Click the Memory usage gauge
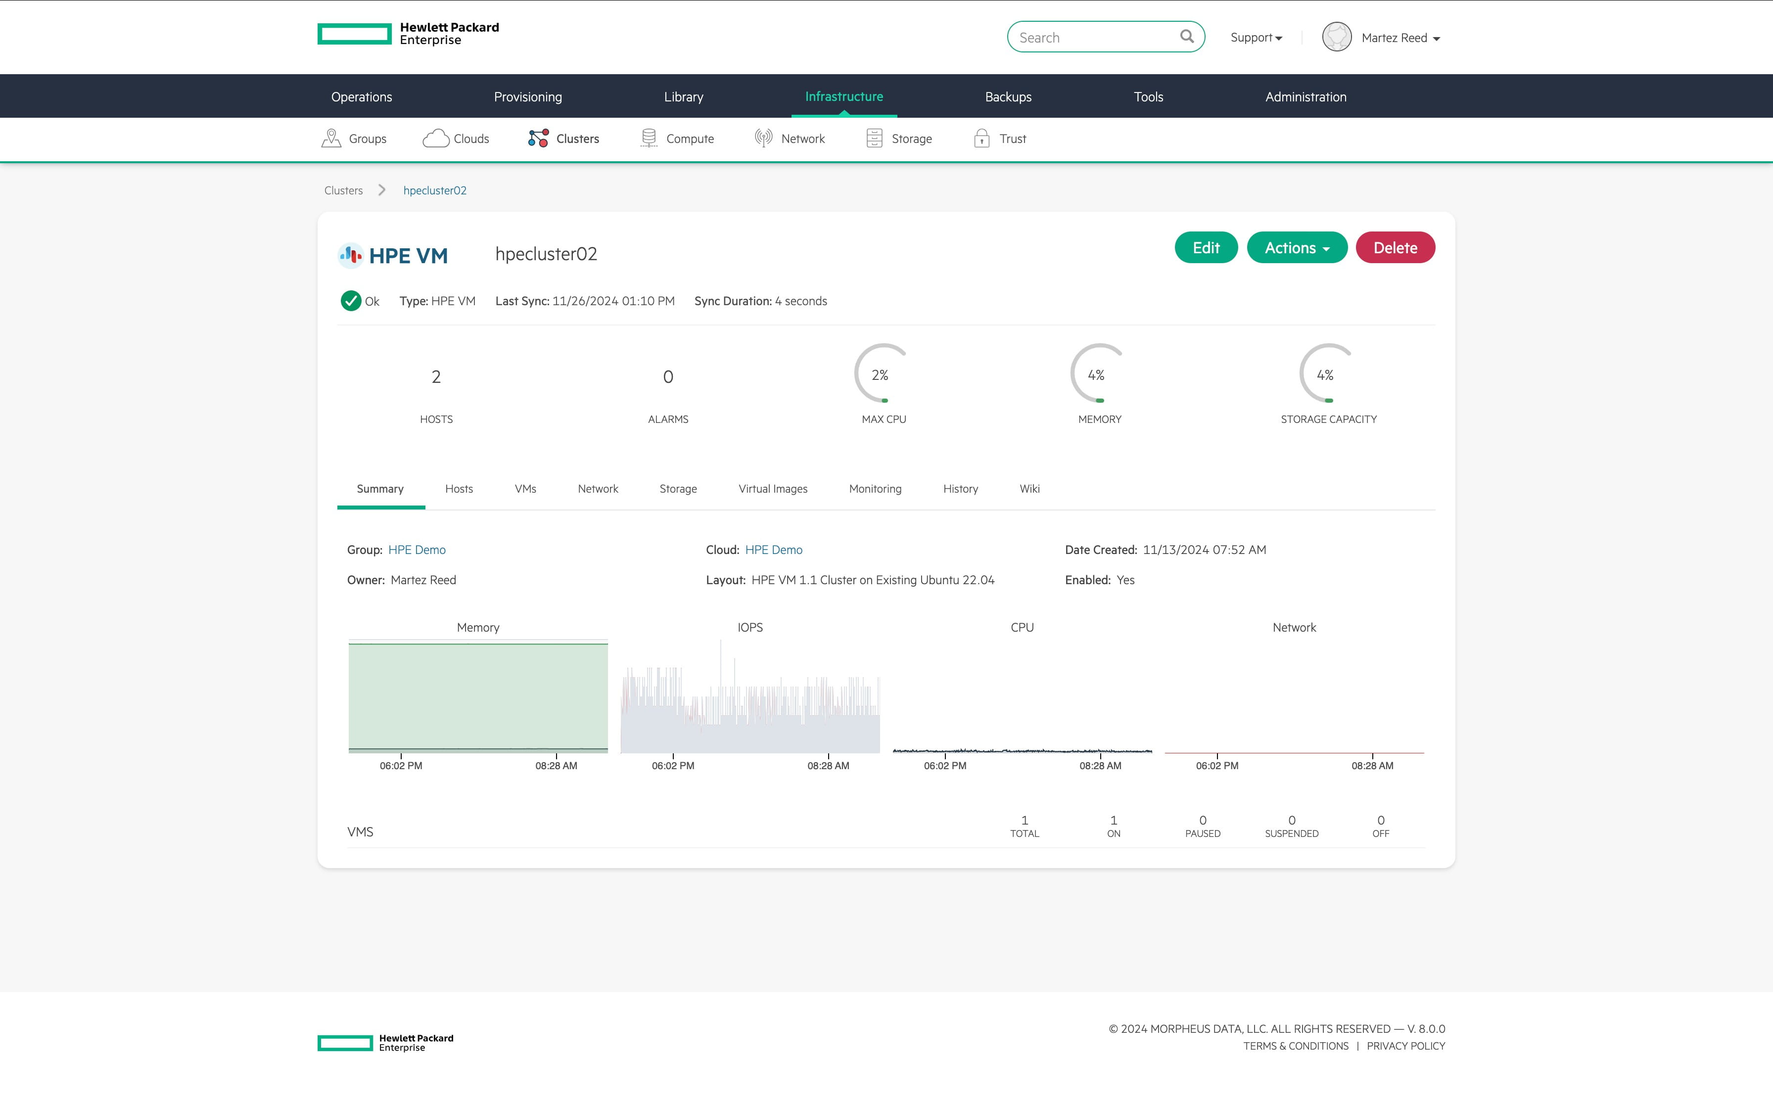The height and width of the screenshot is (1108, 1773). (1098, 374)
